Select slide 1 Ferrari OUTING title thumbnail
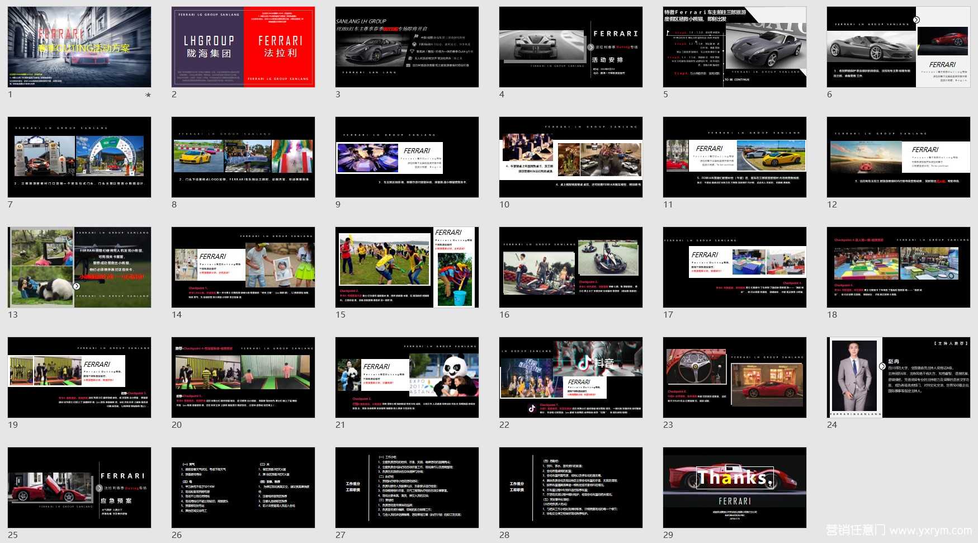This screenshot has width=978, height=543. click(x=79, y=47)
